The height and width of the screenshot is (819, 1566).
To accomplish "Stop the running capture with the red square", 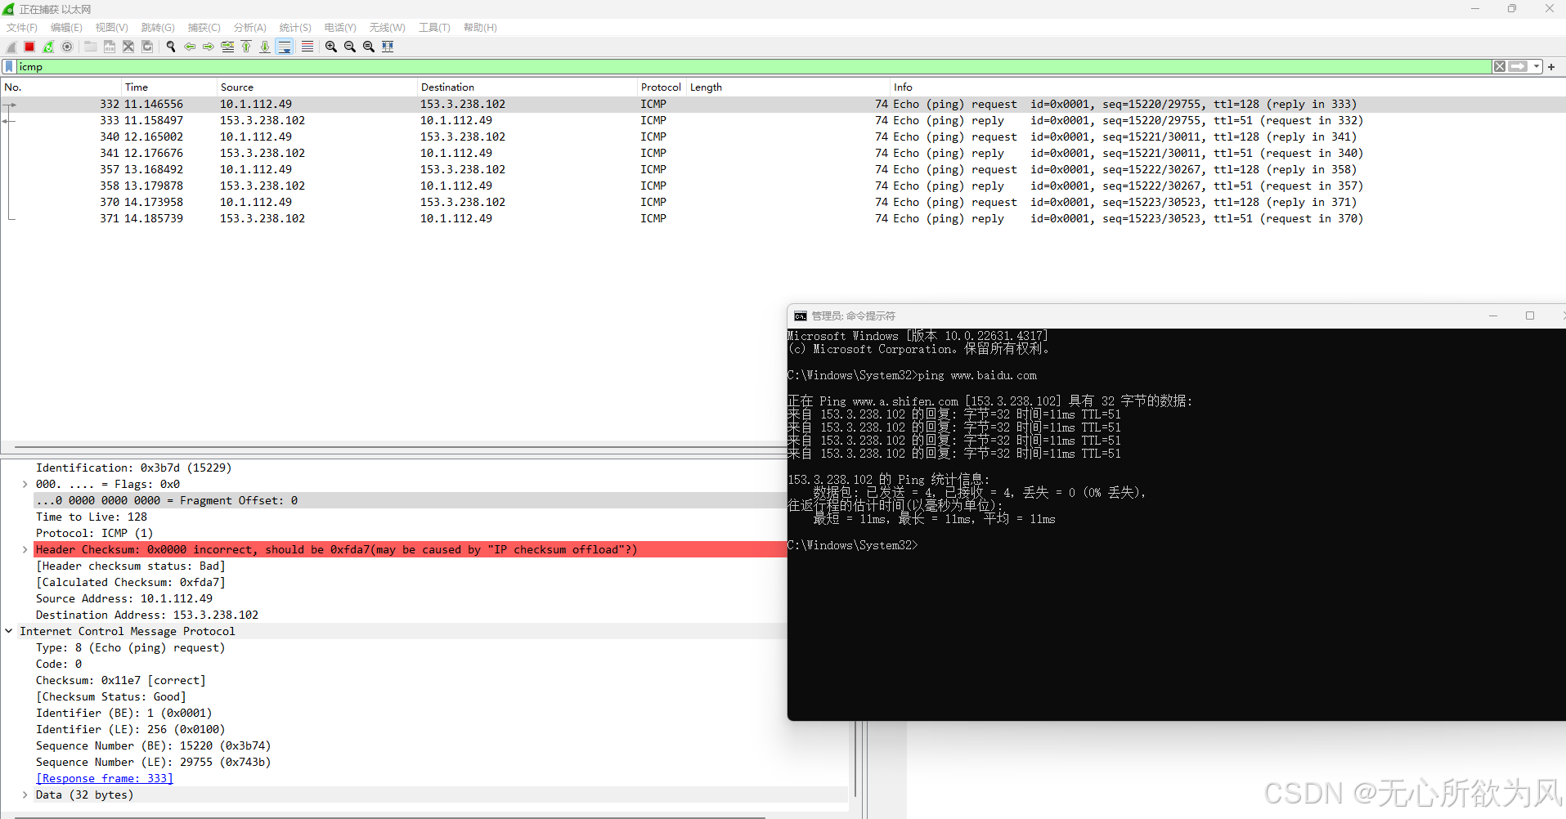I will (x=29, y=47).
